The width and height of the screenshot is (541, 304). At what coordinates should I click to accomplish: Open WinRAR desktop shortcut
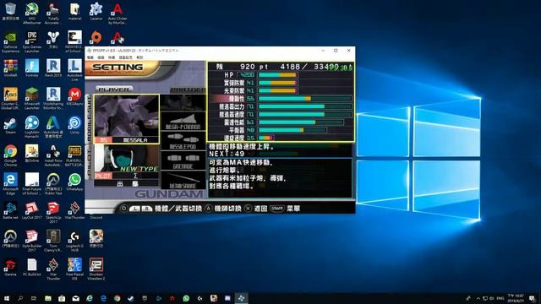pos(10,68)
